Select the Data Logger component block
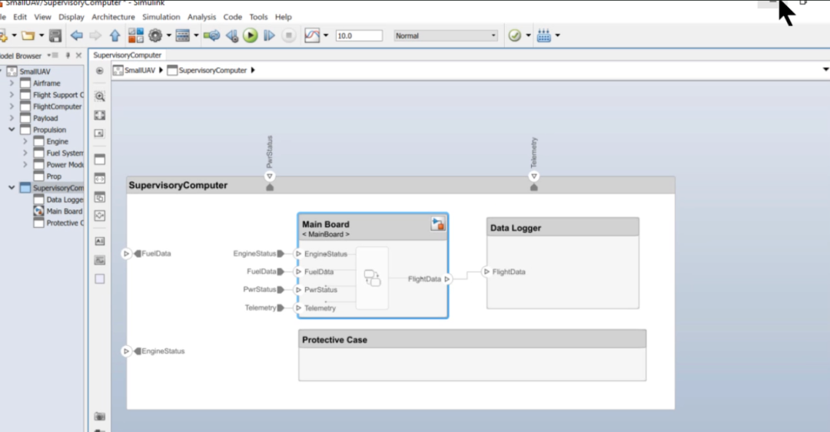Screen dimensions: 830x432 click(563, 262)
